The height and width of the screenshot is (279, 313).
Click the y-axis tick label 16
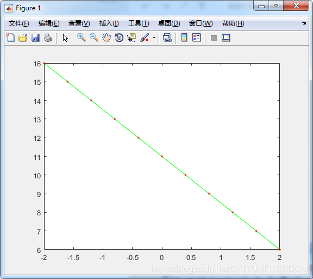(37, 64)
